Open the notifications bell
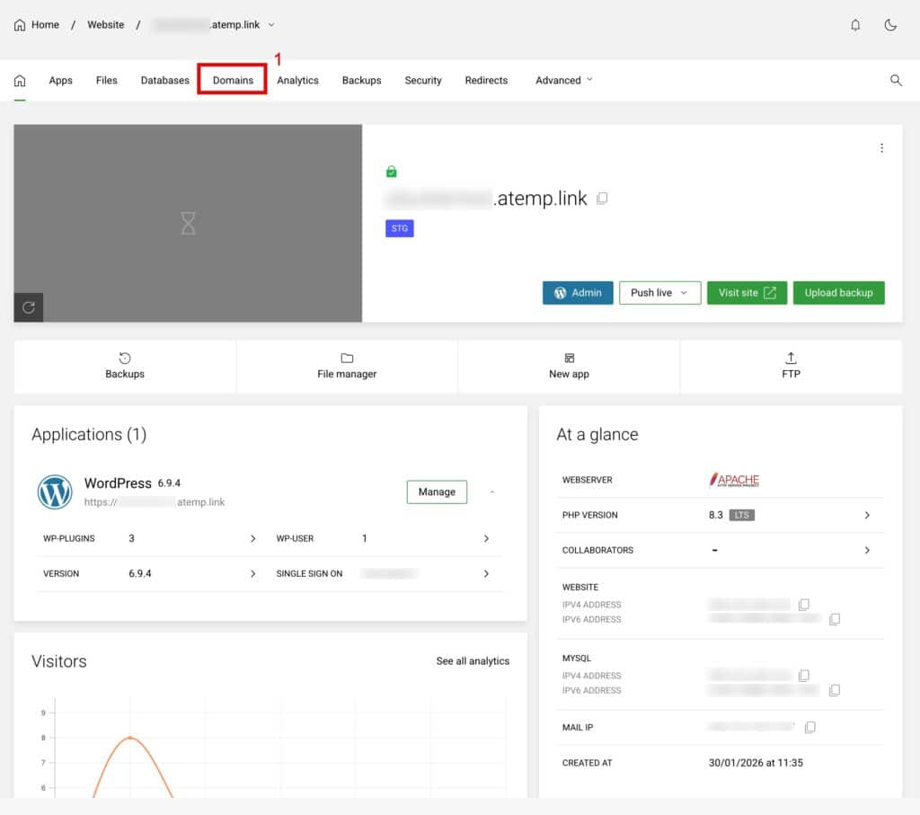Viewport: 920px width, 815px height. (x=855, y=24)
